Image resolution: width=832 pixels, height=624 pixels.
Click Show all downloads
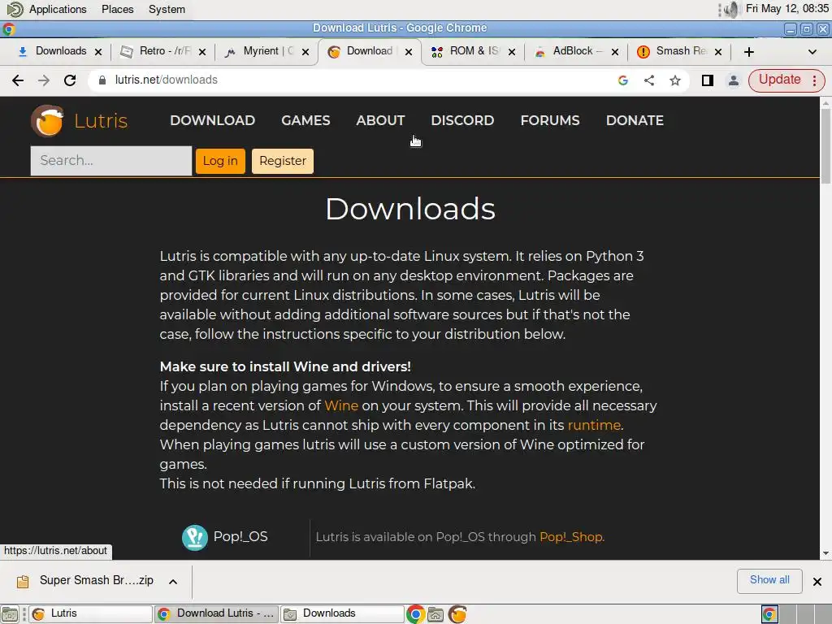769,580
